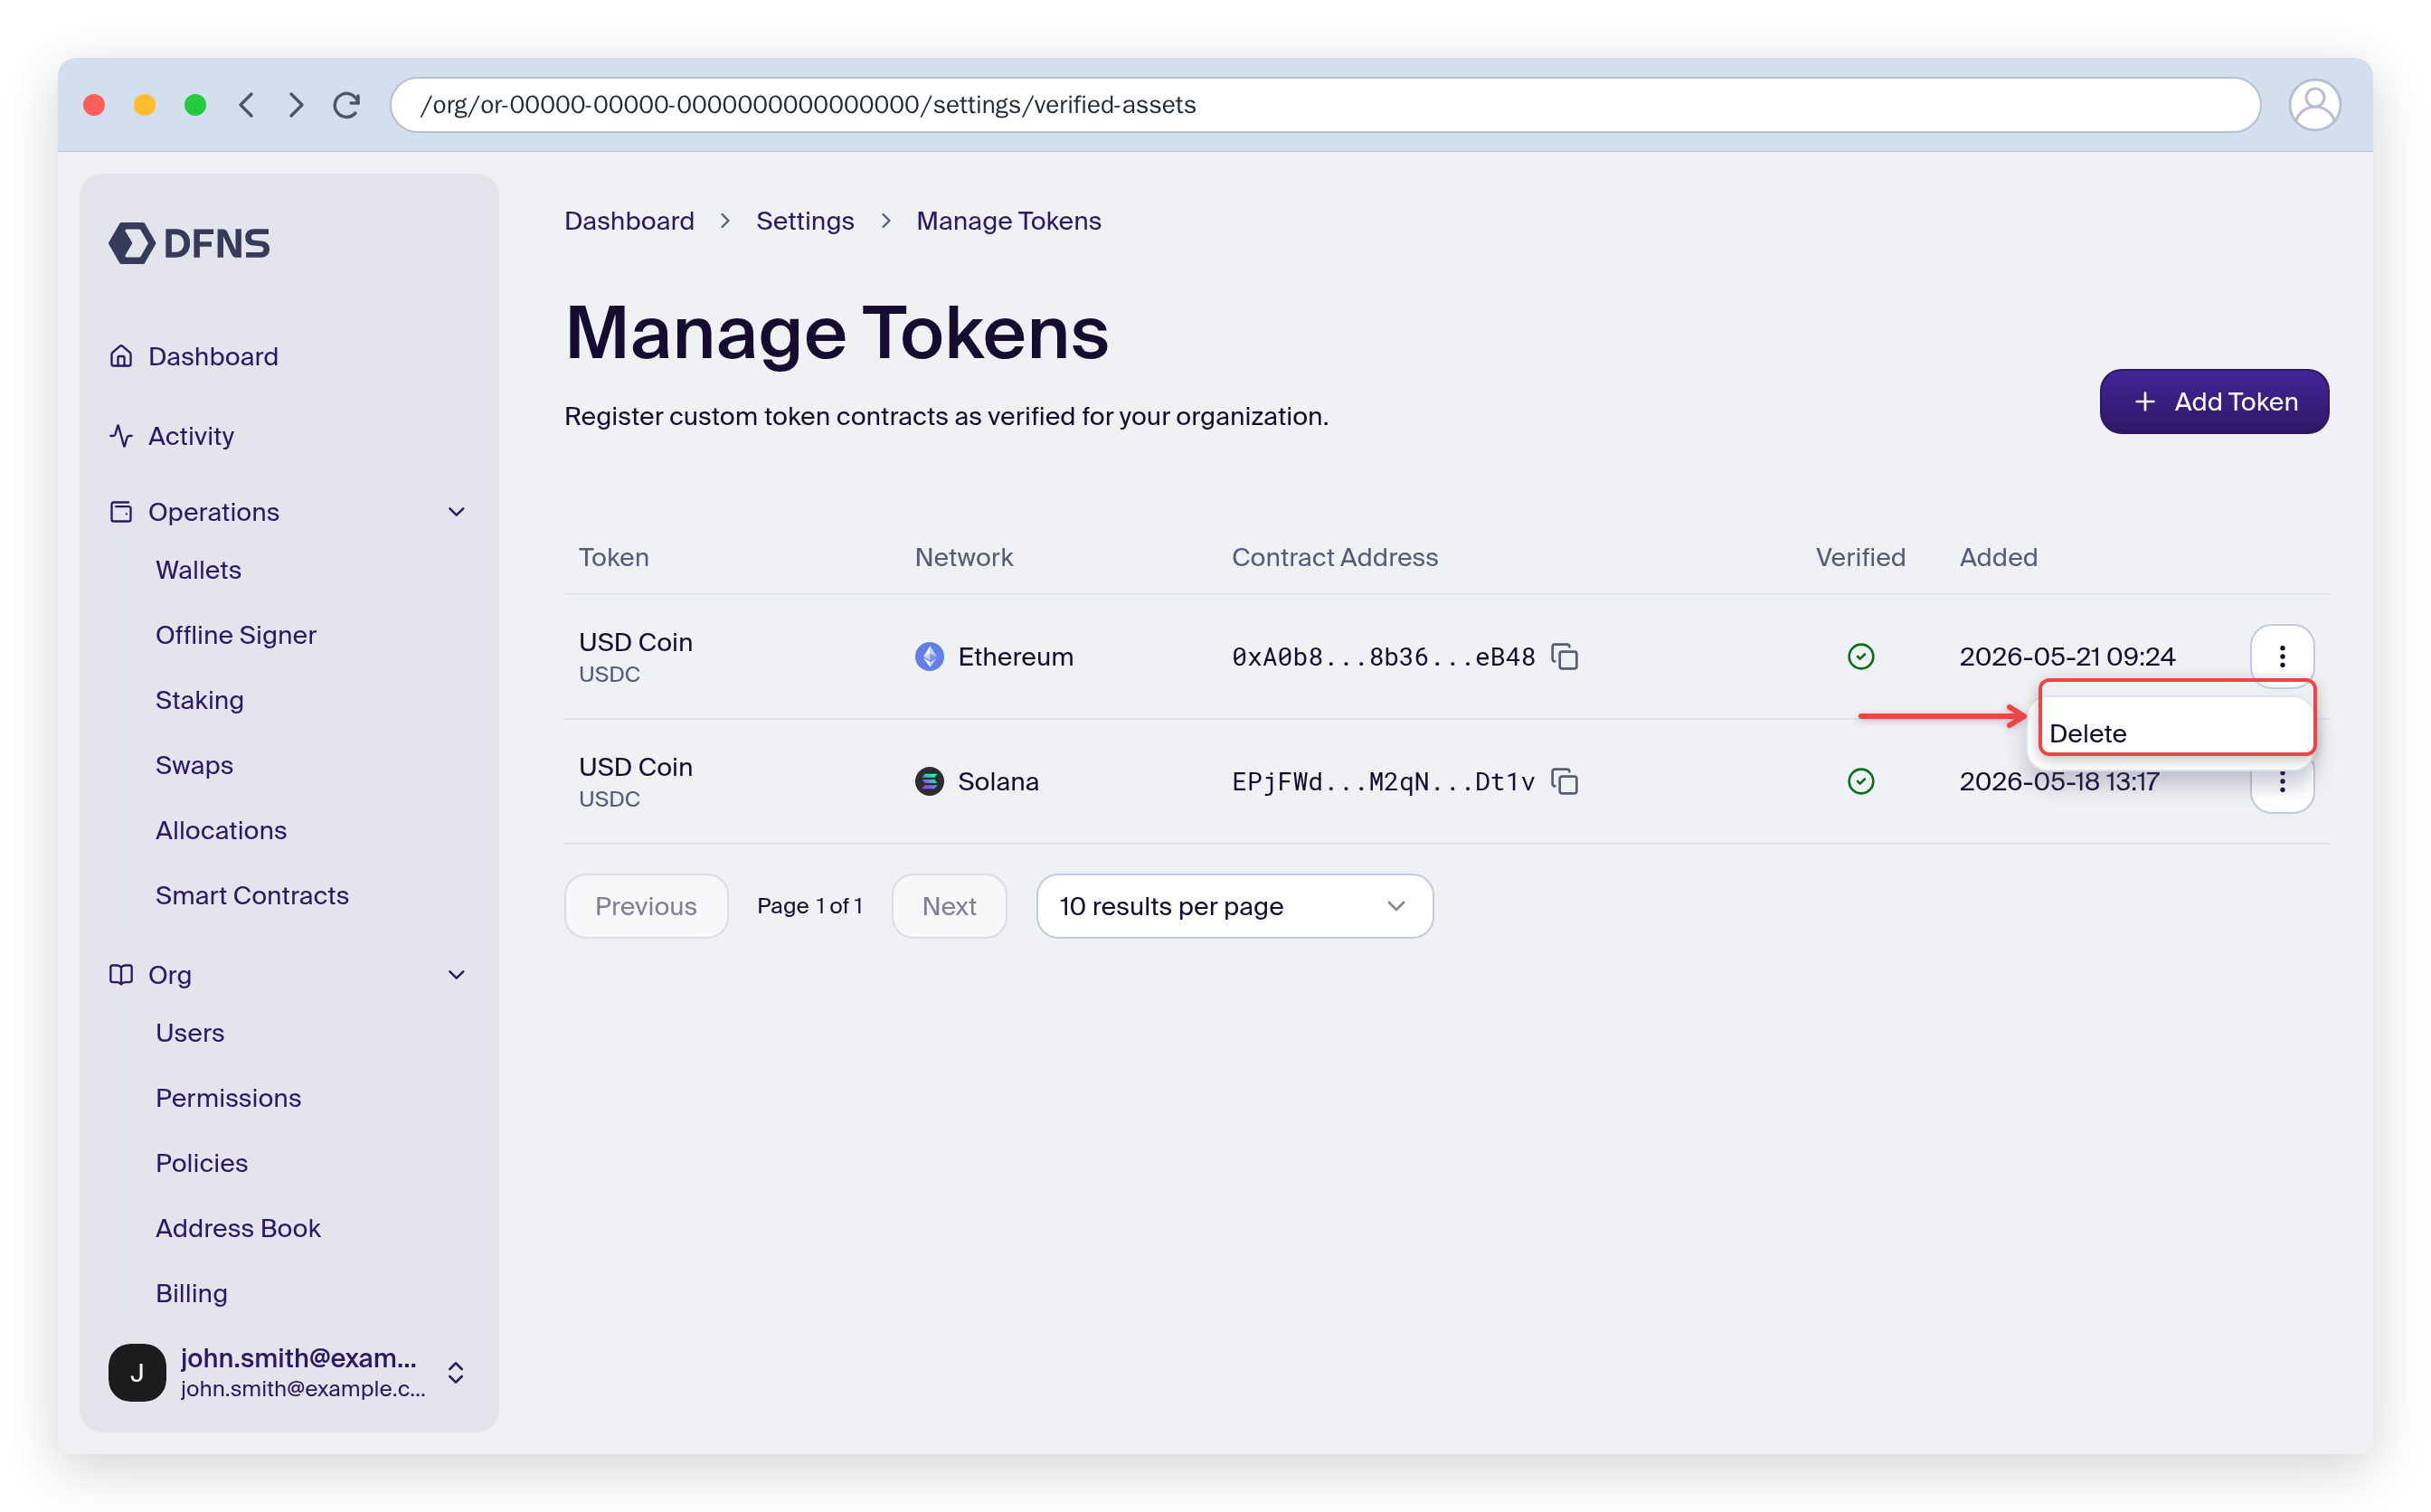
Task: Open Permissions in the sidebar
Action: 229,1098
